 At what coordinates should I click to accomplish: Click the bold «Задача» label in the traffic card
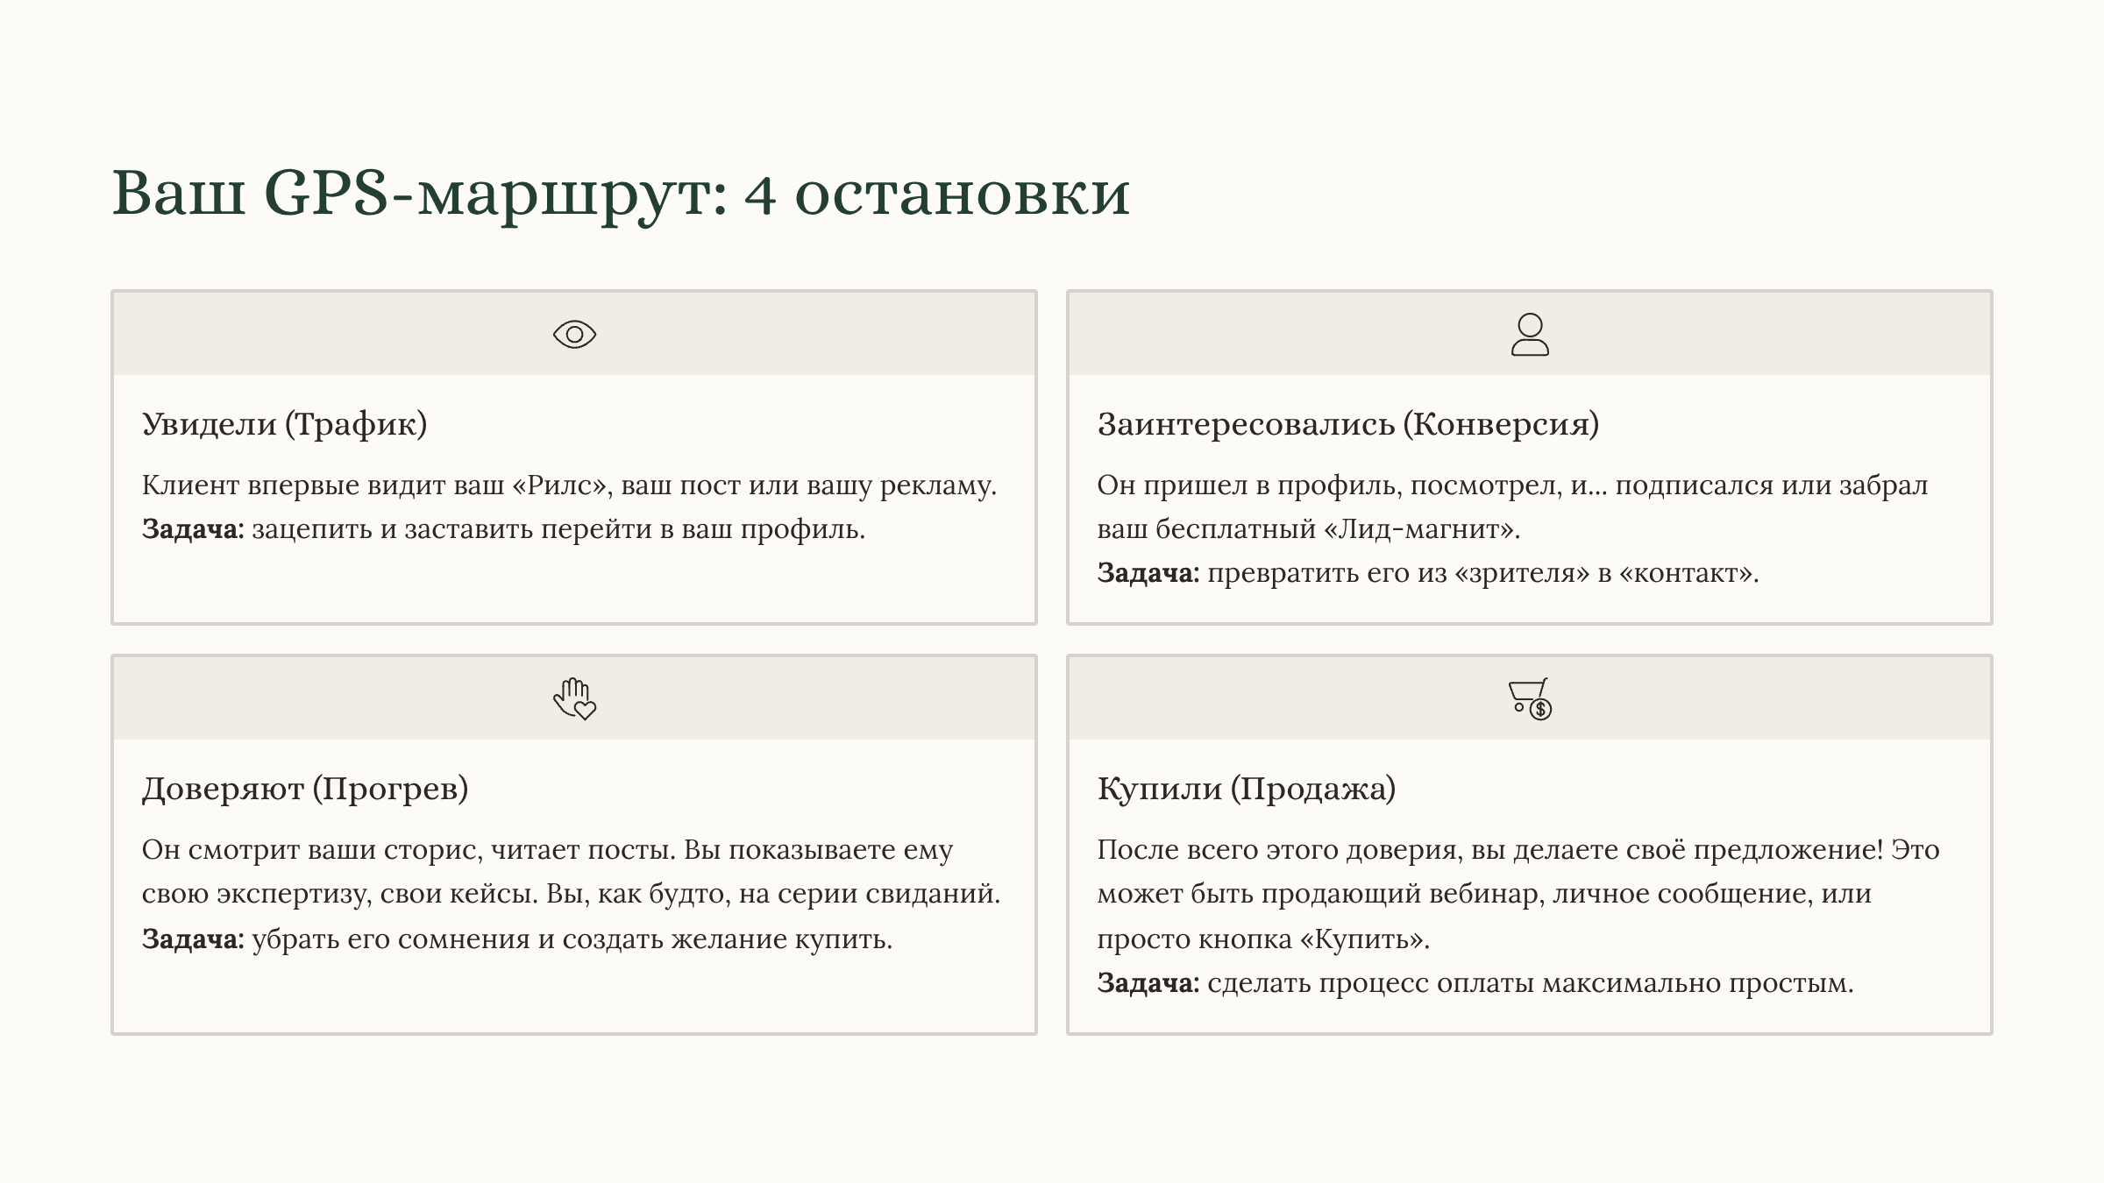[189, 529]
